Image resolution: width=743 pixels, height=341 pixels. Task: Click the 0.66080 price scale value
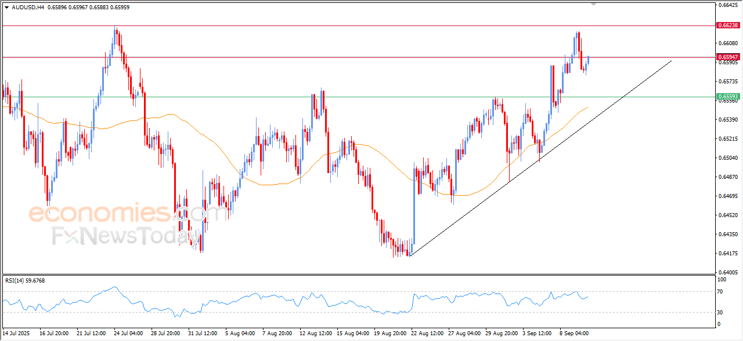[x=727, y=43]
